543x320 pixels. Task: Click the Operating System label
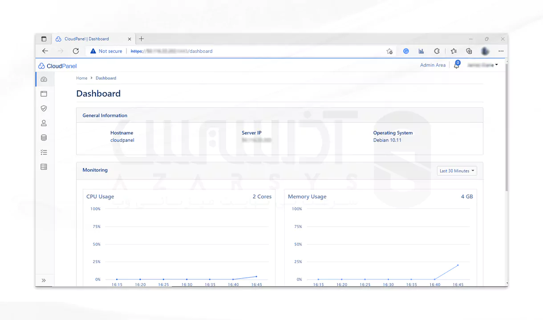393,133
